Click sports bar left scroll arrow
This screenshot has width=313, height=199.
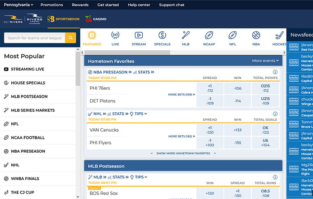coord(82,52)
